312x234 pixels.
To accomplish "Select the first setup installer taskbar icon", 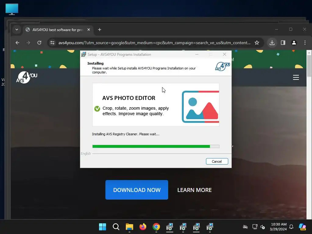I will (x=169, y=227).
